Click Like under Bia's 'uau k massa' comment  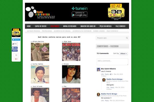point(102,74)
